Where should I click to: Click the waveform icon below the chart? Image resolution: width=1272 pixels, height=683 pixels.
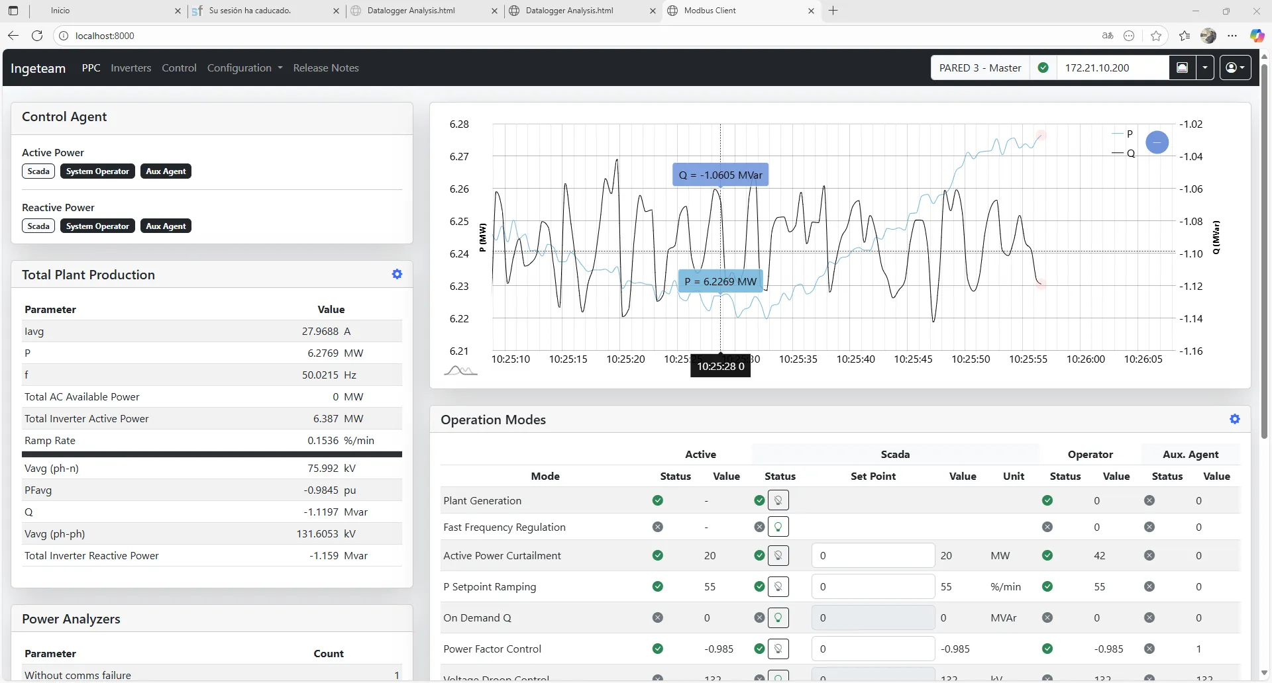click(x=460, y=371)
